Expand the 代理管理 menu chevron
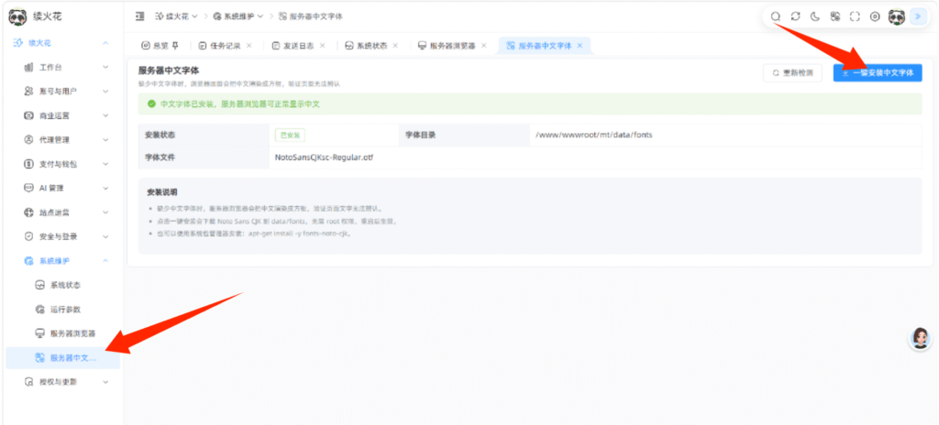 [105, 139]
